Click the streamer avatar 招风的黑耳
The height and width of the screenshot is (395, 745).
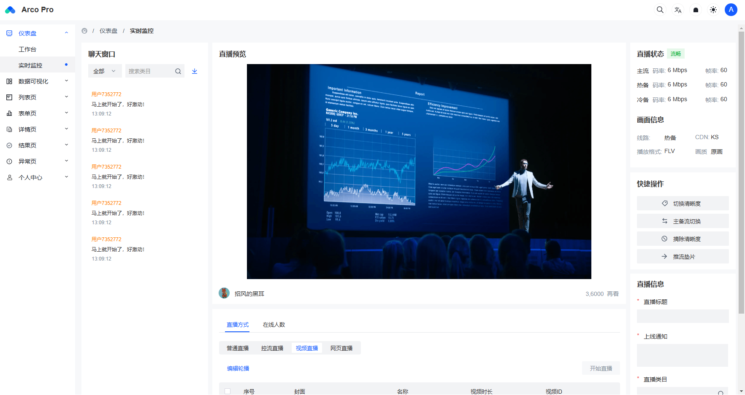[224, 293]
